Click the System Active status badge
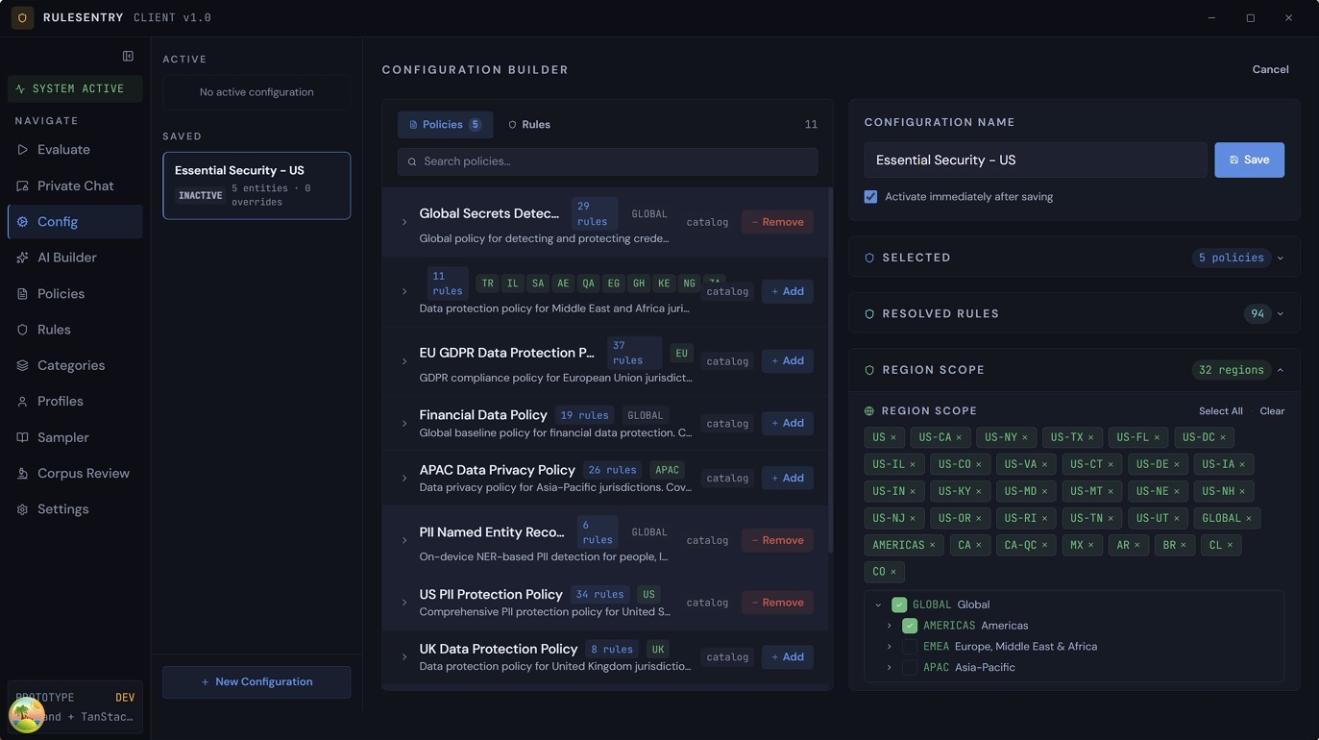The height and width of the screenshot is (740, 1319). point(75,88)
